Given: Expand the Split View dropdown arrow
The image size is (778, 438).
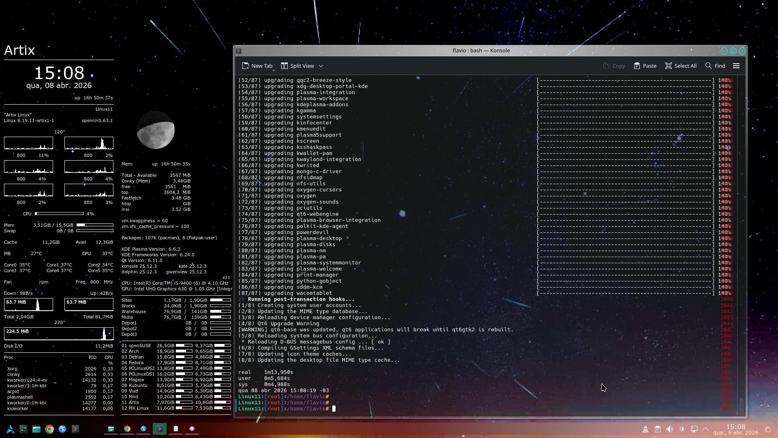Looking at the screenshot, I should click(321, 66).
